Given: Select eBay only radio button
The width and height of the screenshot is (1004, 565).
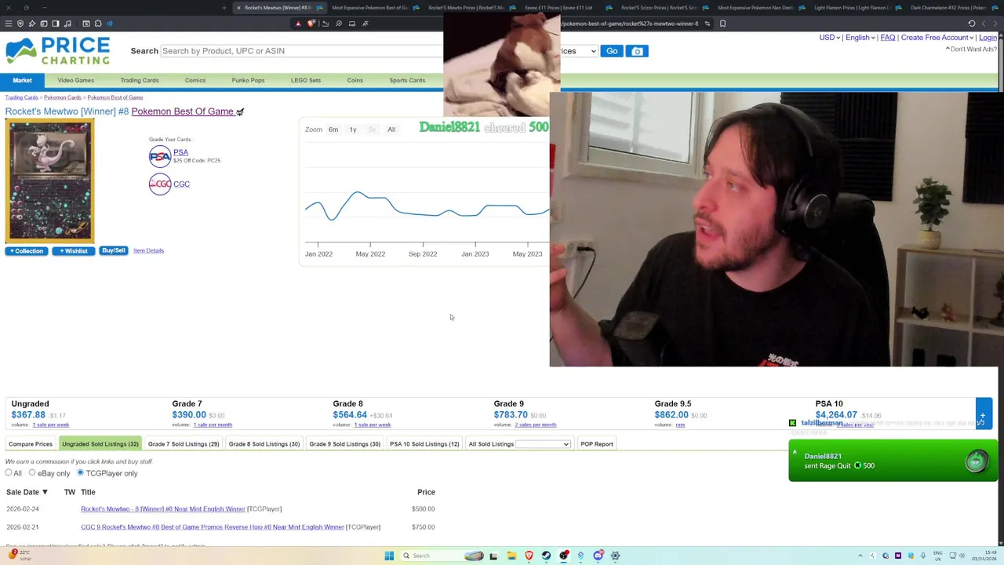Looking at the screenshot, I should (x=32, y=472).
